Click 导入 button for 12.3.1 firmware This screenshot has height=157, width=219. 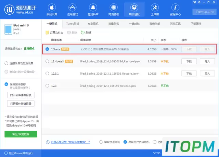tap(207, 74)
